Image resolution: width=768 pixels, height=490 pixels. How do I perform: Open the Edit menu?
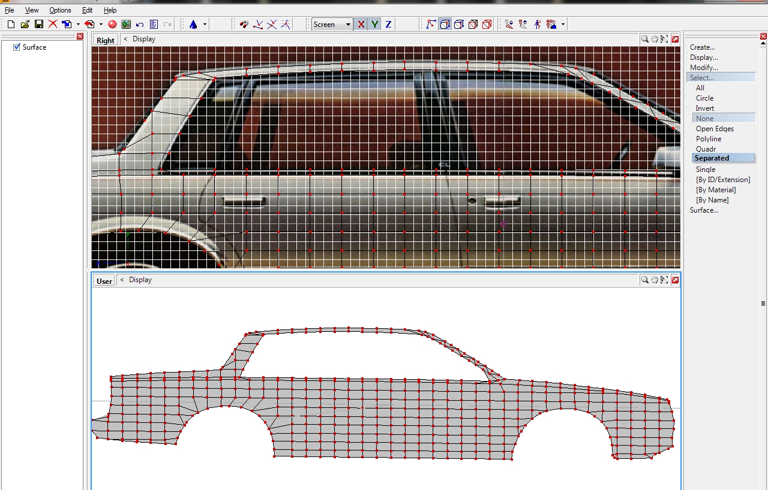tap(88, 10)
